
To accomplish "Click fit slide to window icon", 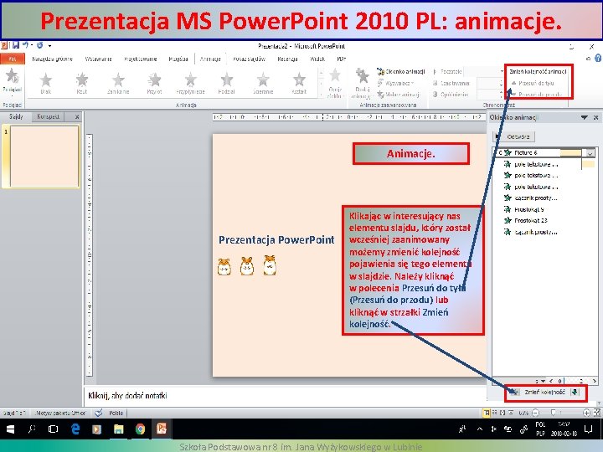I will pos(597,413).
